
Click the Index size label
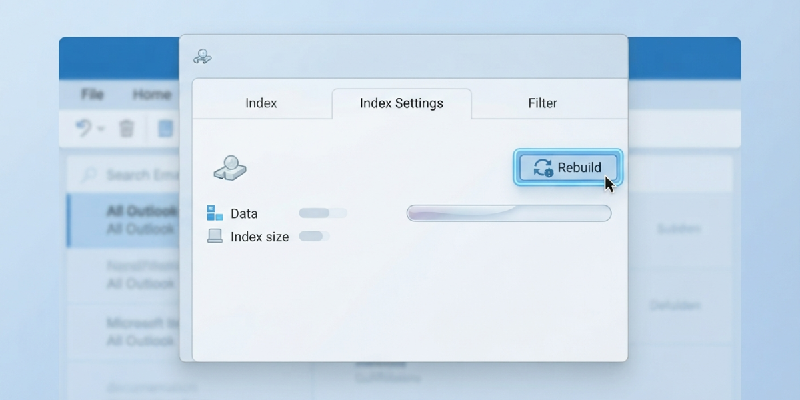click(260, 237)
